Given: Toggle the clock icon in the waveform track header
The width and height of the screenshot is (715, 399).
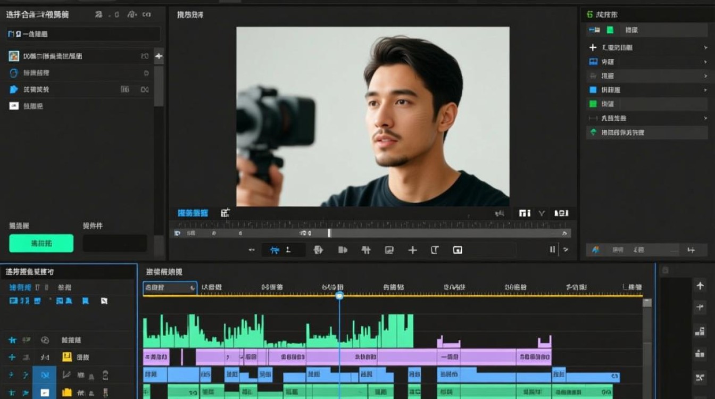Looking at the screenshot, I should point(45,339).
